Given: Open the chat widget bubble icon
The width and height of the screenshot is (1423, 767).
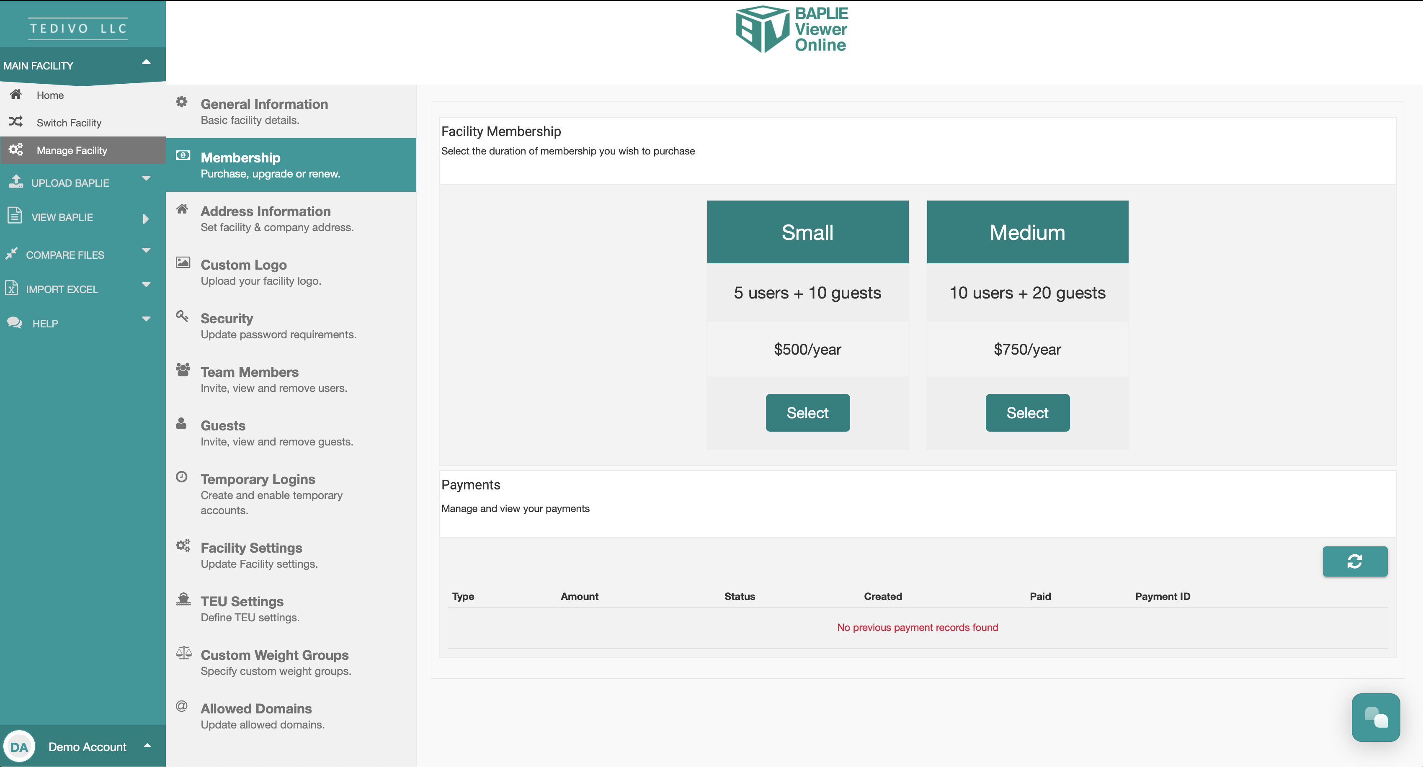Looking at the screenshot, I should [1376, 717].
